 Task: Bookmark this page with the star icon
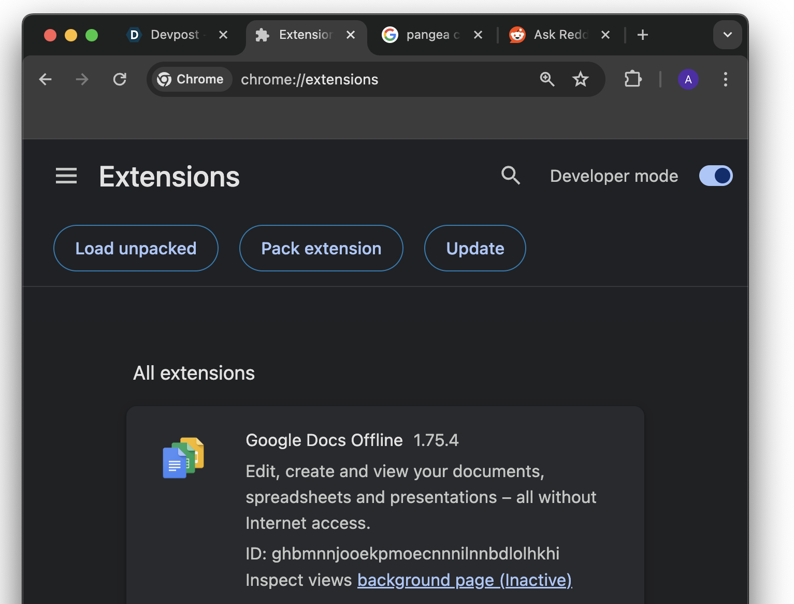(581, 79)
